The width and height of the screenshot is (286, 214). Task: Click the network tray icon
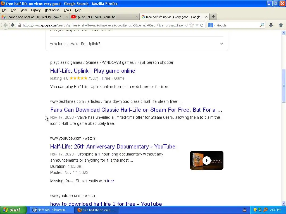tap(260, 210)
